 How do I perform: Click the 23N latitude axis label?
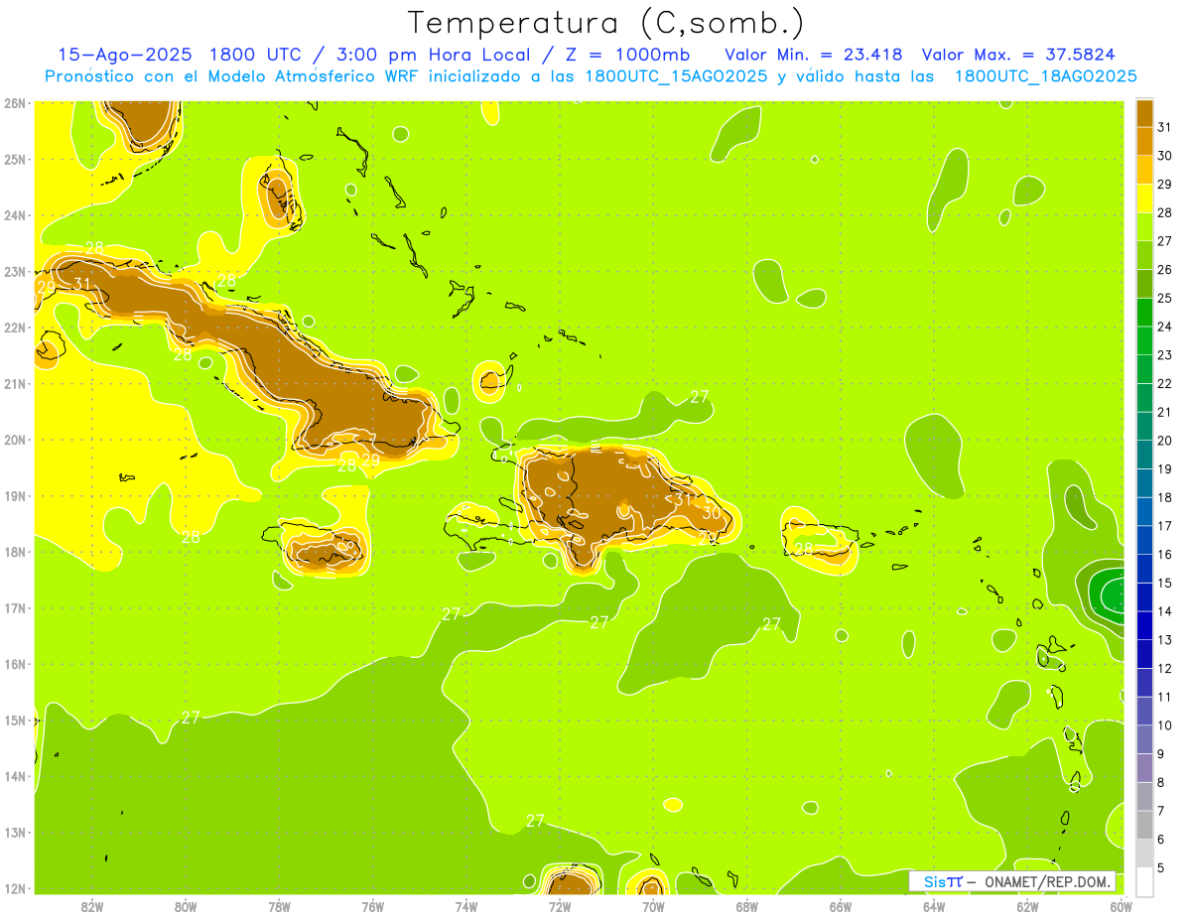pos(15,272)
